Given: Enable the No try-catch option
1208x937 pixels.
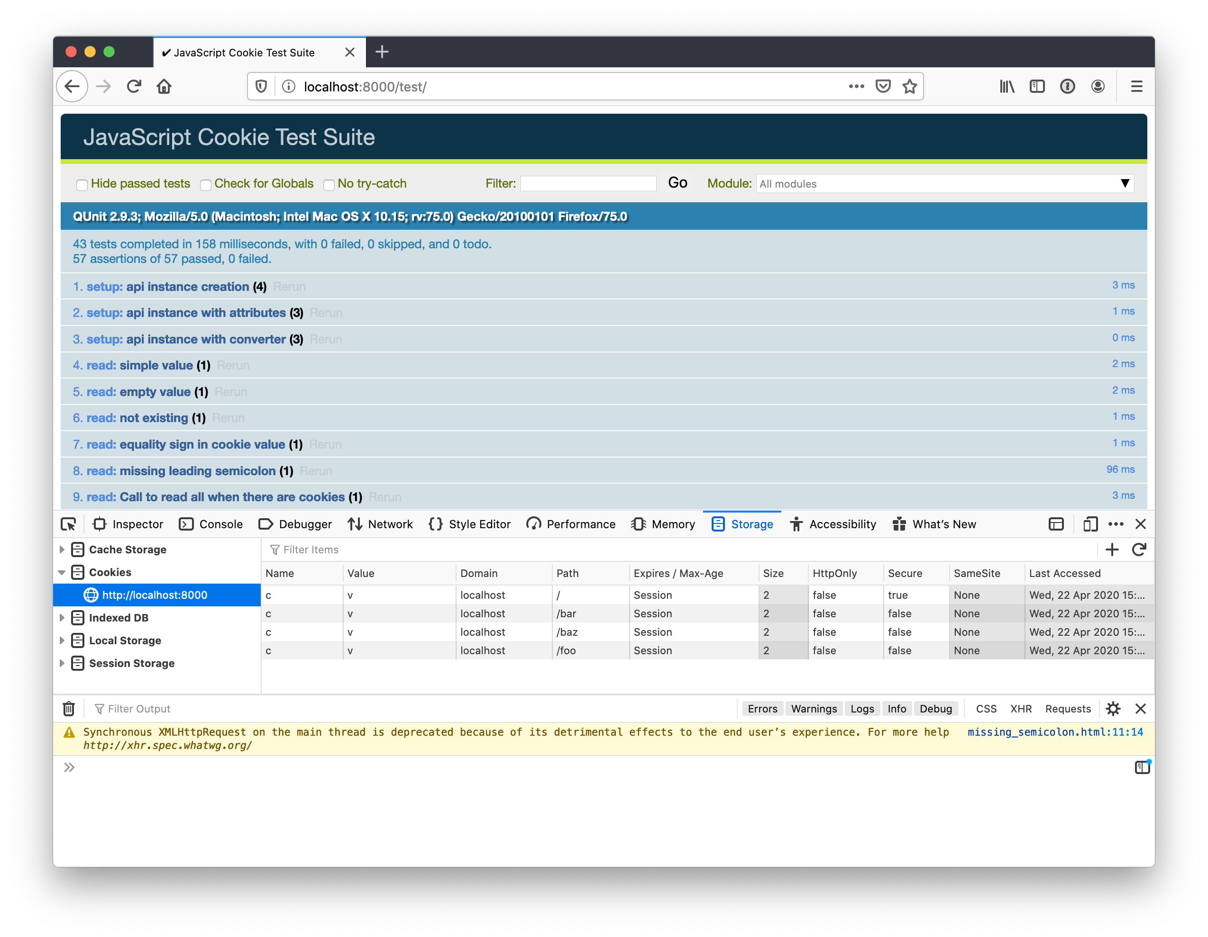Looking at the screenshot, I should point(329,184).
